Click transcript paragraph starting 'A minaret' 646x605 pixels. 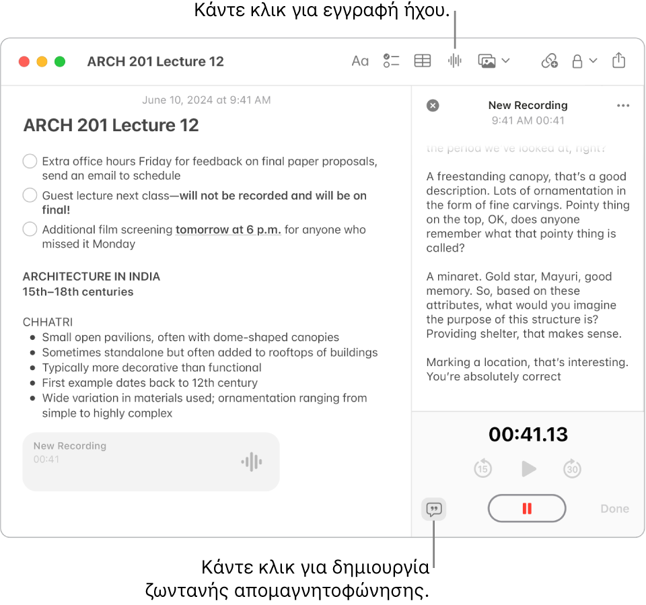[524, 305]
